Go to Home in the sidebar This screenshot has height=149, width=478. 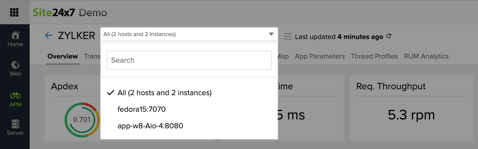(15, 36)
